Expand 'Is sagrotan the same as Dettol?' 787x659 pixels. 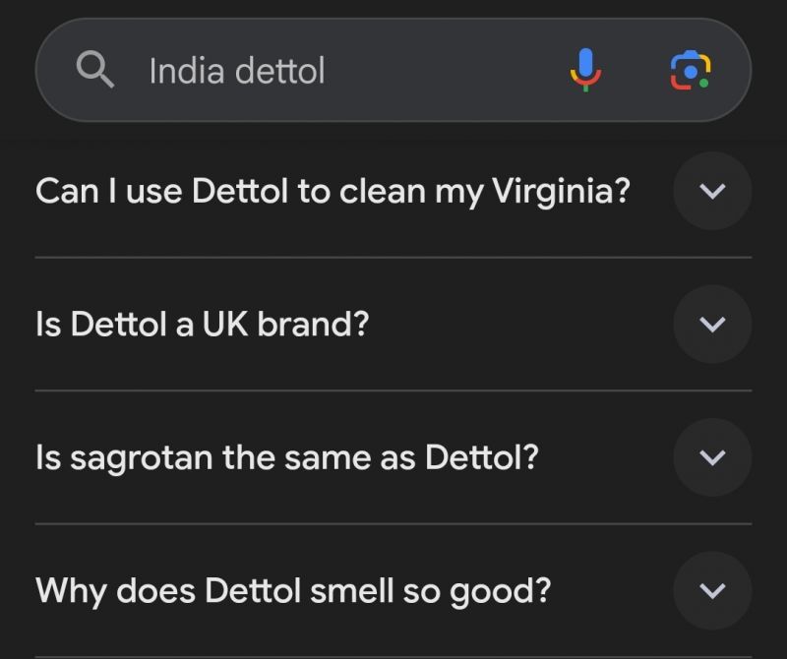coord(393,457)
